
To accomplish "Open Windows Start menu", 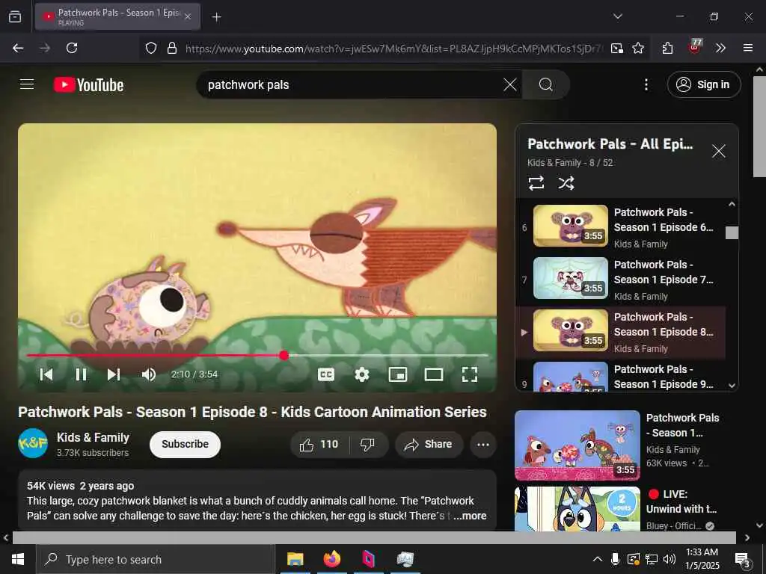I will click(18, 559).
